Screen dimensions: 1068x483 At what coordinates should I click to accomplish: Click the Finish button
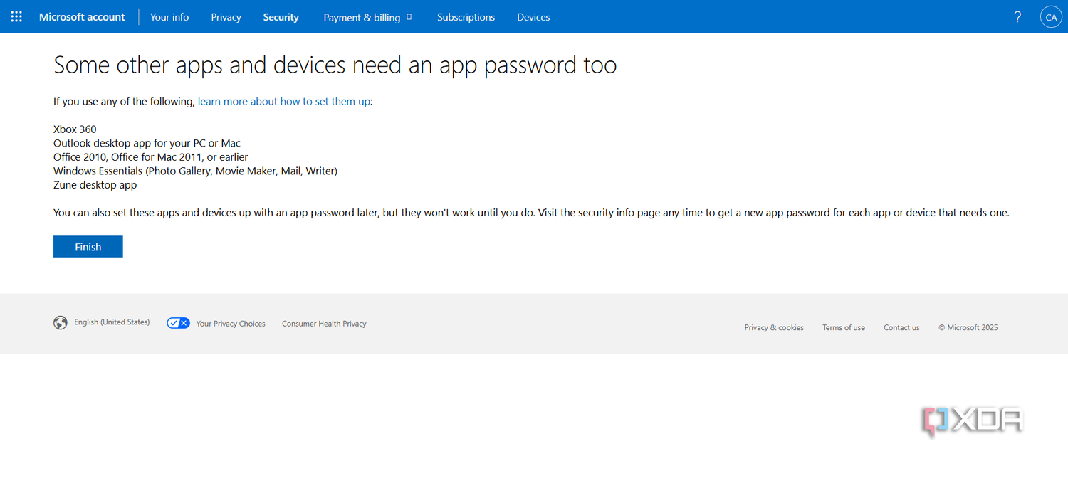coord(88,247)
